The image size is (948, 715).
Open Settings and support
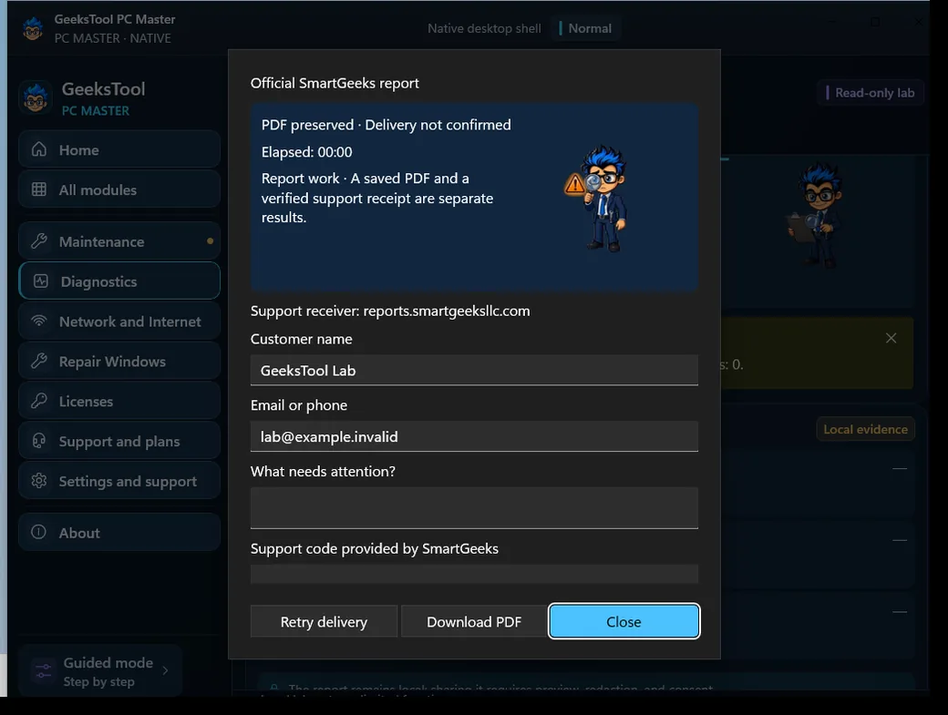tap(119, 481)
